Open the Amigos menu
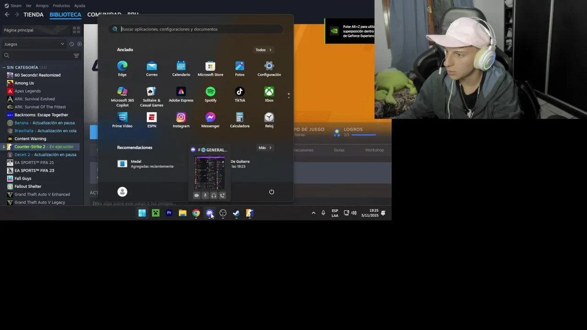The image size is (587, 330). [x=42, y=5]
